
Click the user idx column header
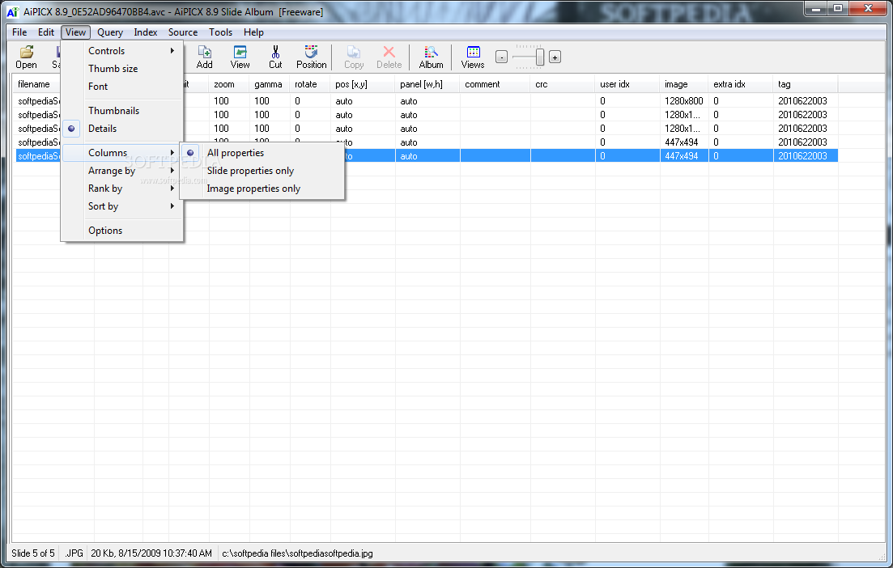627,84
